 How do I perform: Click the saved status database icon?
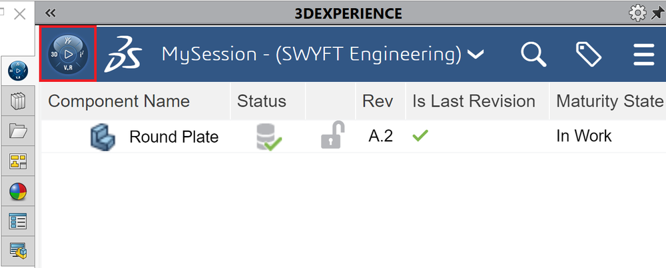[268, 137]
